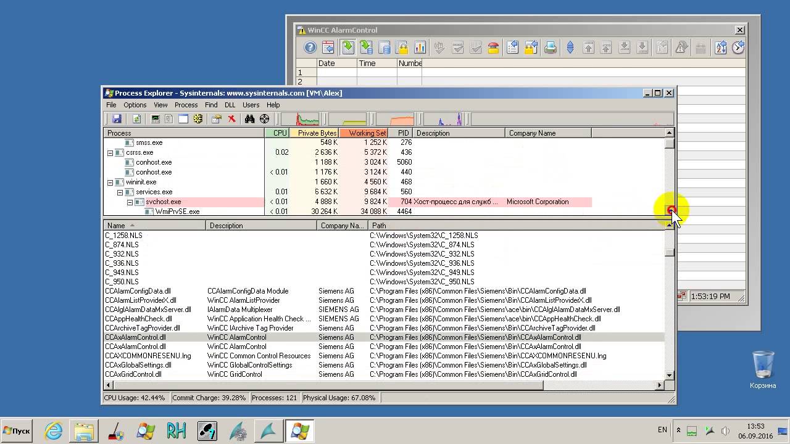The image size is (790, 444).
Task: Click the Long-term archive list icon in AlarmControl
Action: [x=384, y=47]
